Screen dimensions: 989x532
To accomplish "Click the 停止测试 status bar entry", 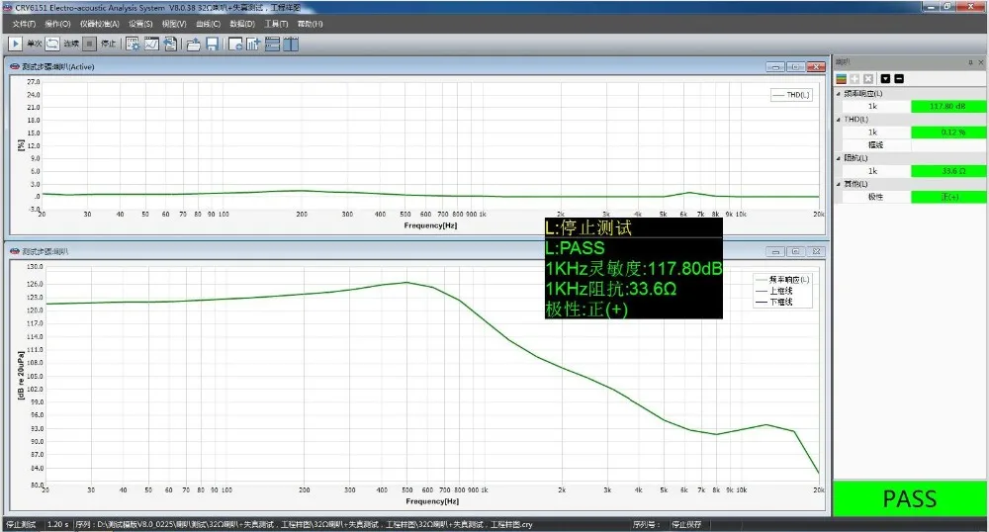I will click(22, 524).
